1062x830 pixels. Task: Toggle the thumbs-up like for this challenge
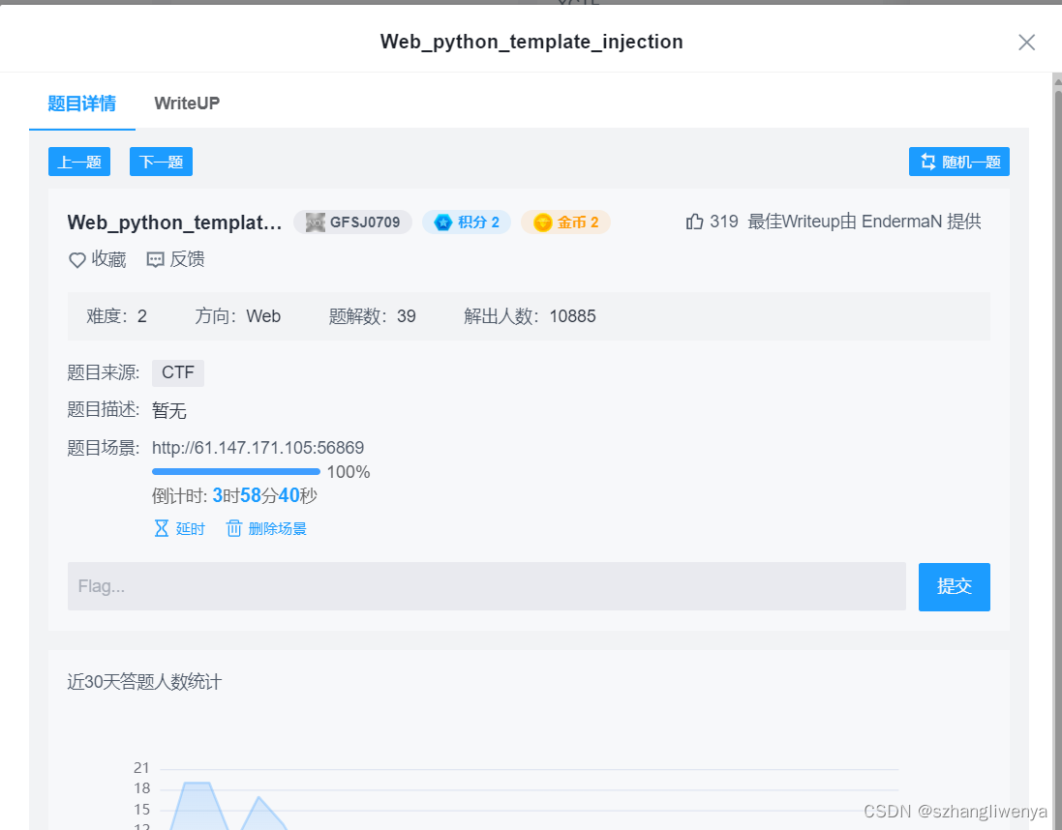pos(693,221)
